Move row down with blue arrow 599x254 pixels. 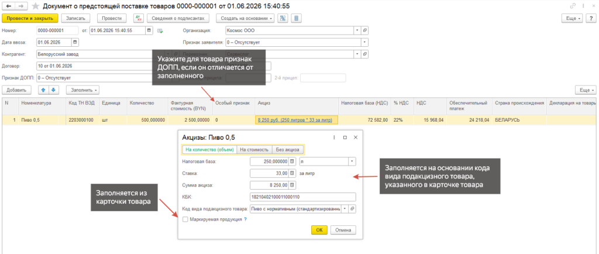[x=53, y=90]
